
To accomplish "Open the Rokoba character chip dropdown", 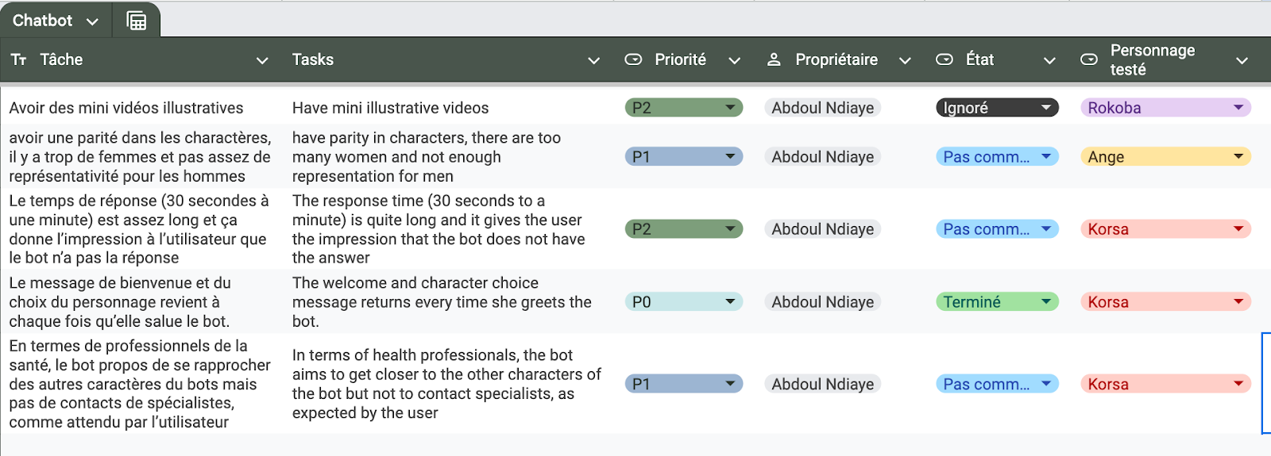I will [x=1238, y=108].
